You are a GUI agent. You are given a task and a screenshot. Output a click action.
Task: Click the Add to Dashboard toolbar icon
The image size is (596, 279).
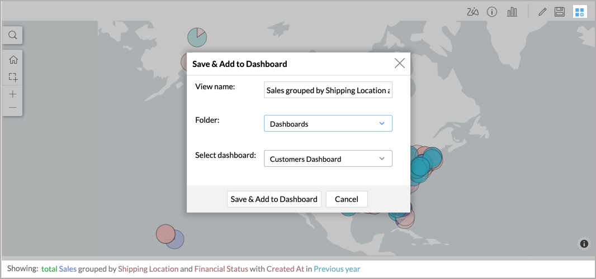[x=580, y=12]
